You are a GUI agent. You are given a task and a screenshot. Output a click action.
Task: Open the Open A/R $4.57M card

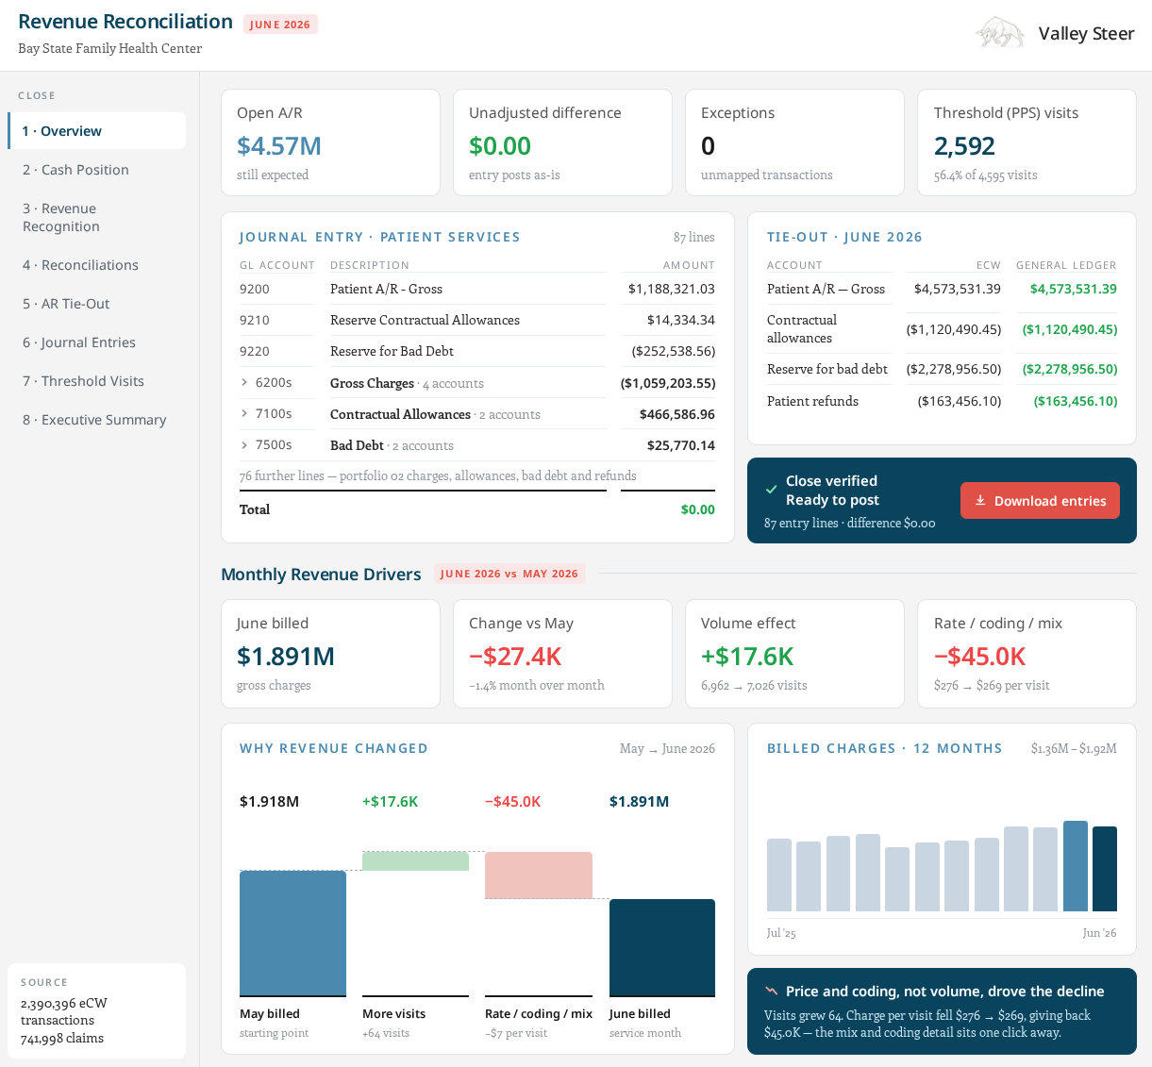330,142
